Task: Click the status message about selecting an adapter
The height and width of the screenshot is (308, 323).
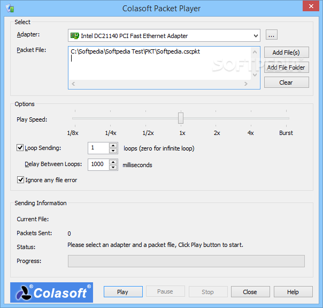Action: 155,245
